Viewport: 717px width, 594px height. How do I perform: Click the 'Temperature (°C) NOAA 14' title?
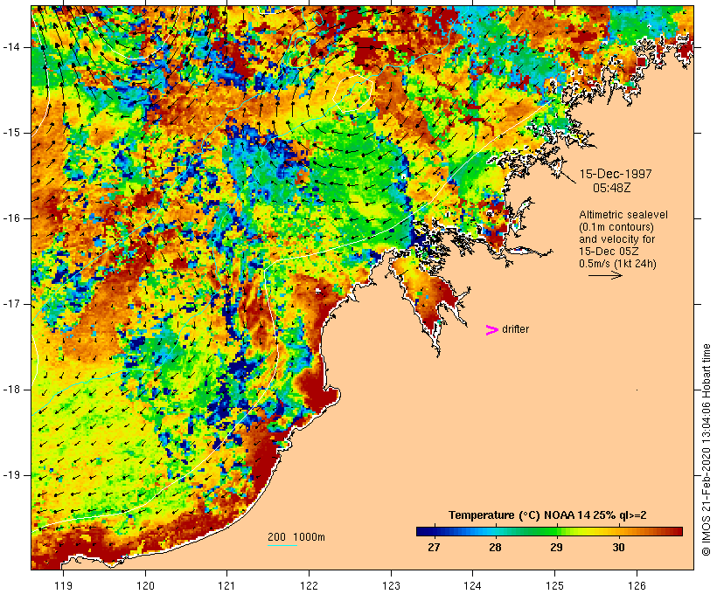tap(547, 515)
